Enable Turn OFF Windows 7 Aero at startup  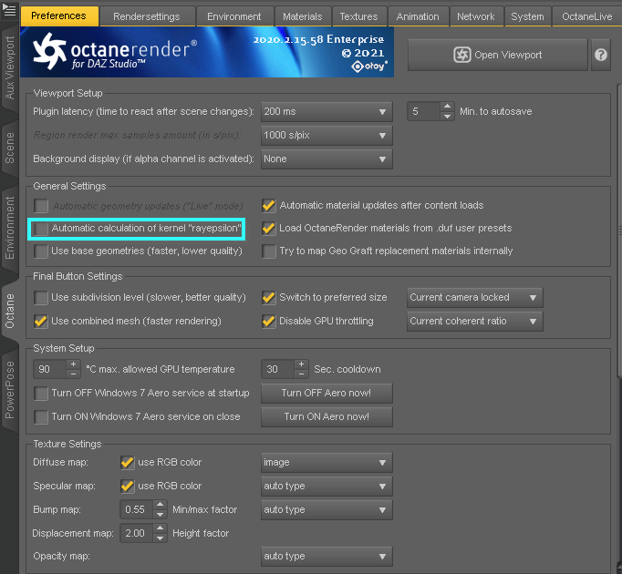point(41,394)
